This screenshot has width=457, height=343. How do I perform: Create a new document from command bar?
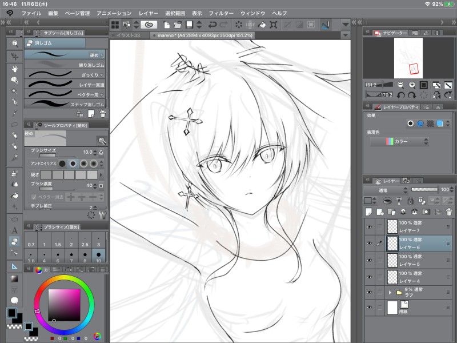point(166,25)
